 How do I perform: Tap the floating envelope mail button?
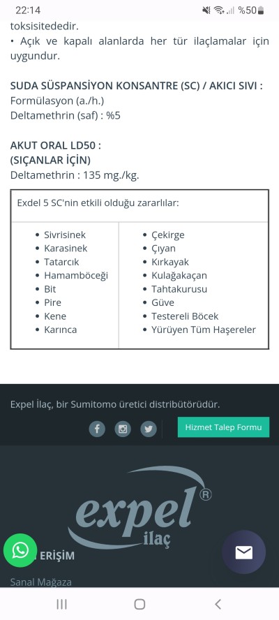tap(244, 552)
